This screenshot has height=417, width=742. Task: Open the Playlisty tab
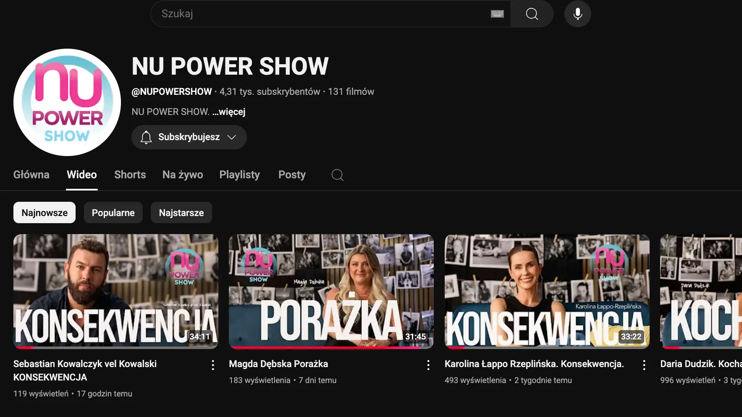[240, 175]
